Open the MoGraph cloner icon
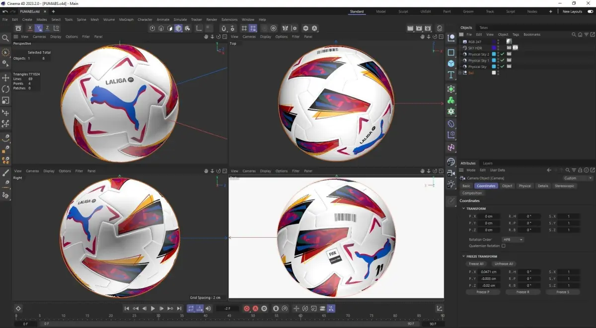Viewport: 596px width, 328px height. point(451,100)
